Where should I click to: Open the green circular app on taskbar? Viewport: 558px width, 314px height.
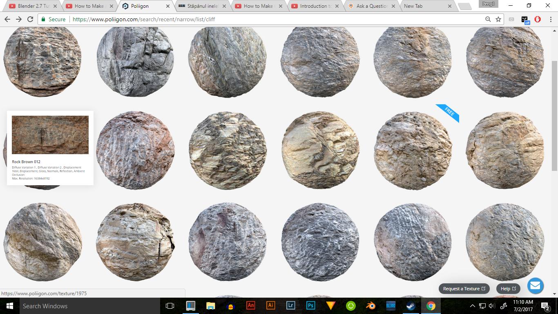point(350,306)
